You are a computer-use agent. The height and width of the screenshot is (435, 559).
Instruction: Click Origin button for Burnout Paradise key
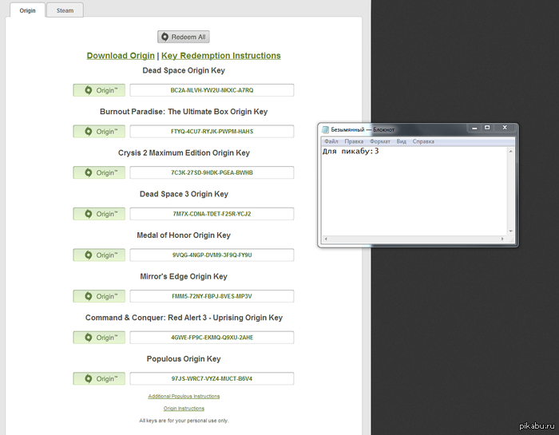click(x=99, y=132)
